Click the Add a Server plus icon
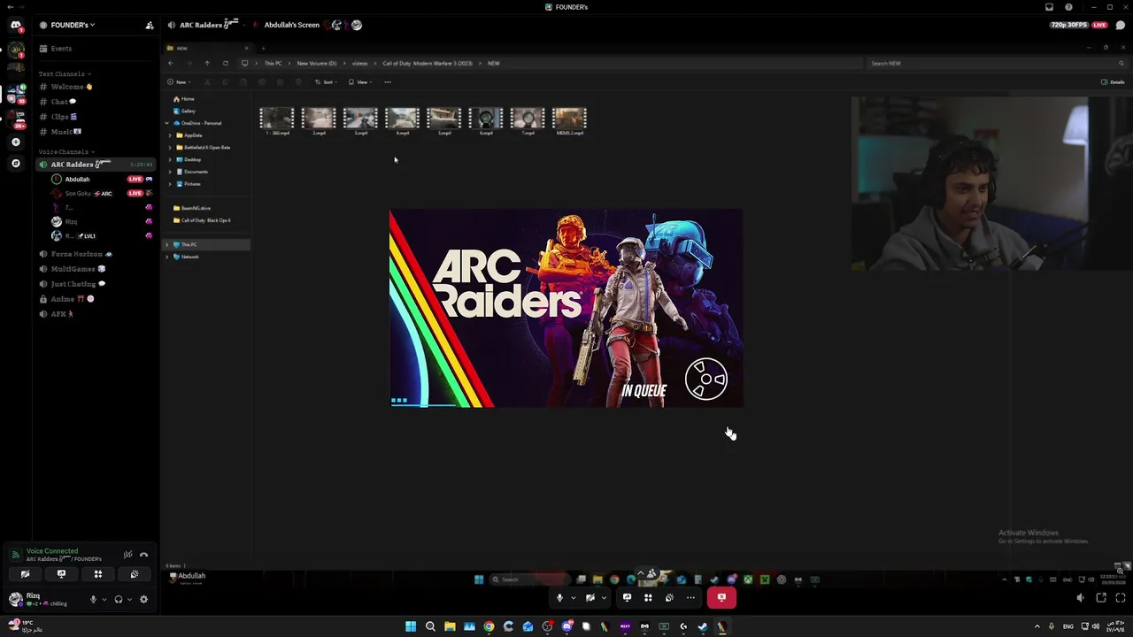1133x637 pixels. click(15, 142)
